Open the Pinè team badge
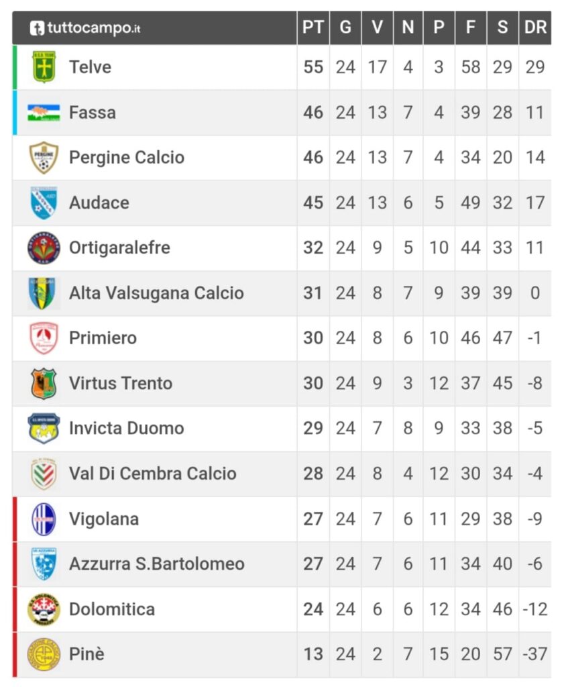The height and width of the screenshot is (687, 566). point(44,655)
